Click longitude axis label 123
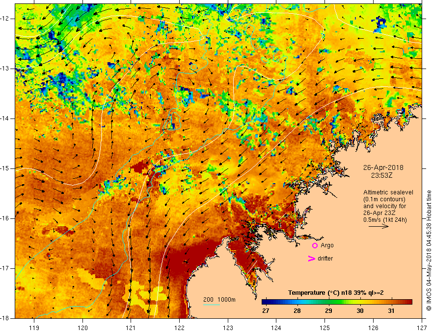 (x=228, y=328)
